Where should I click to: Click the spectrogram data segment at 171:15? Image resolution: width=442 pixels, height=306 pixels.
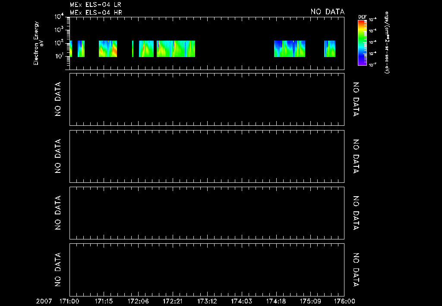point(108,49)
